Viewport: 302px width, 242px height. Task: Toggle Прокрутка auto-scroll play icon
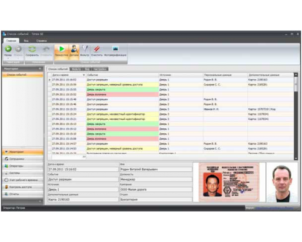point(62,49)
